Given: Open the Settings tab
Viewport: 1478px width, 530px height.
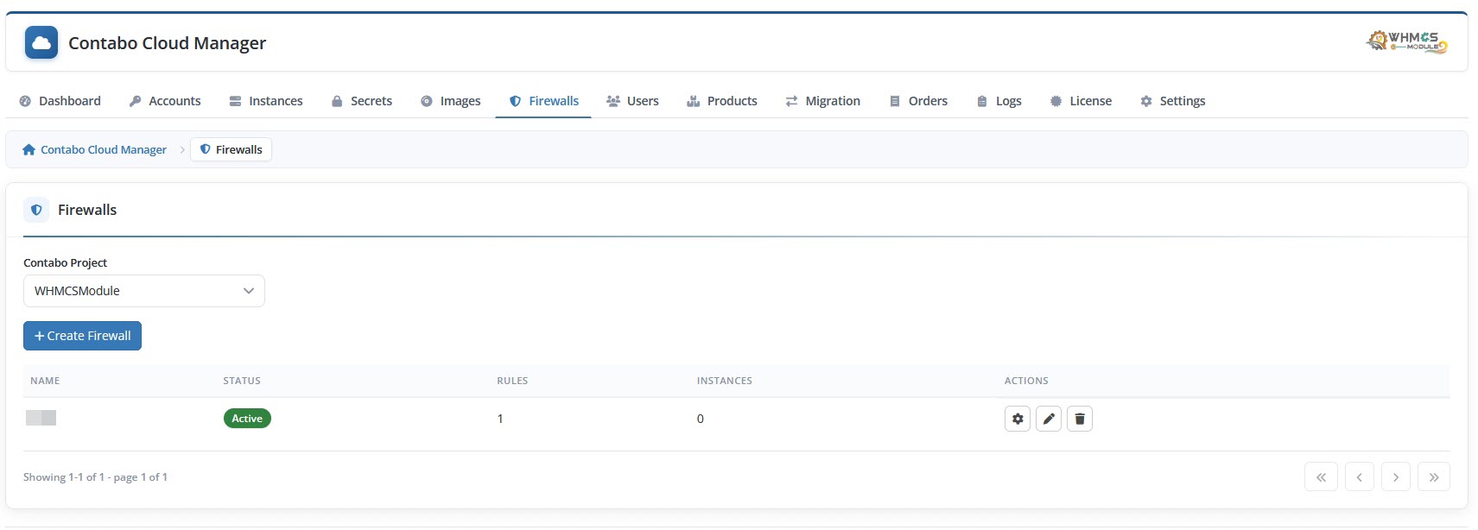Looking at the screenshot, I should click(x=1173, y=101).
